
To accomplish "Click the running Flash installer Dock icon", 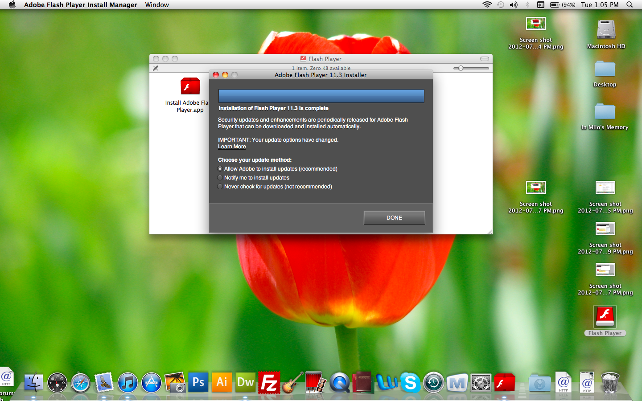I will (x=504, y=382).
